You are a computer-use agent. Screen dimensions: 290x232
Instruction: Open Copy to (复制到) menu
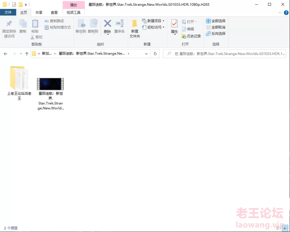[93, 26]
